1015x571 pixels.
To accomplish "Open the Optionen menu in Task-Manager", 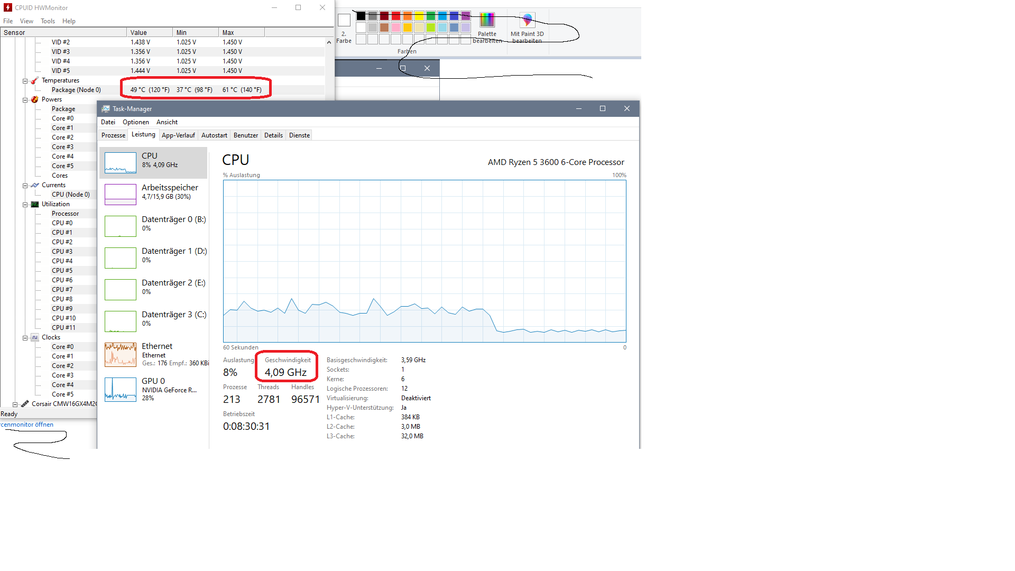I will 135,122.
